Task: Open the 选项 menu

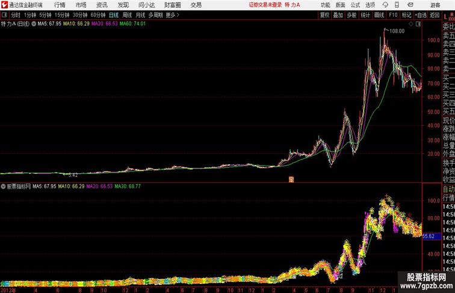Action: point(370,5)
